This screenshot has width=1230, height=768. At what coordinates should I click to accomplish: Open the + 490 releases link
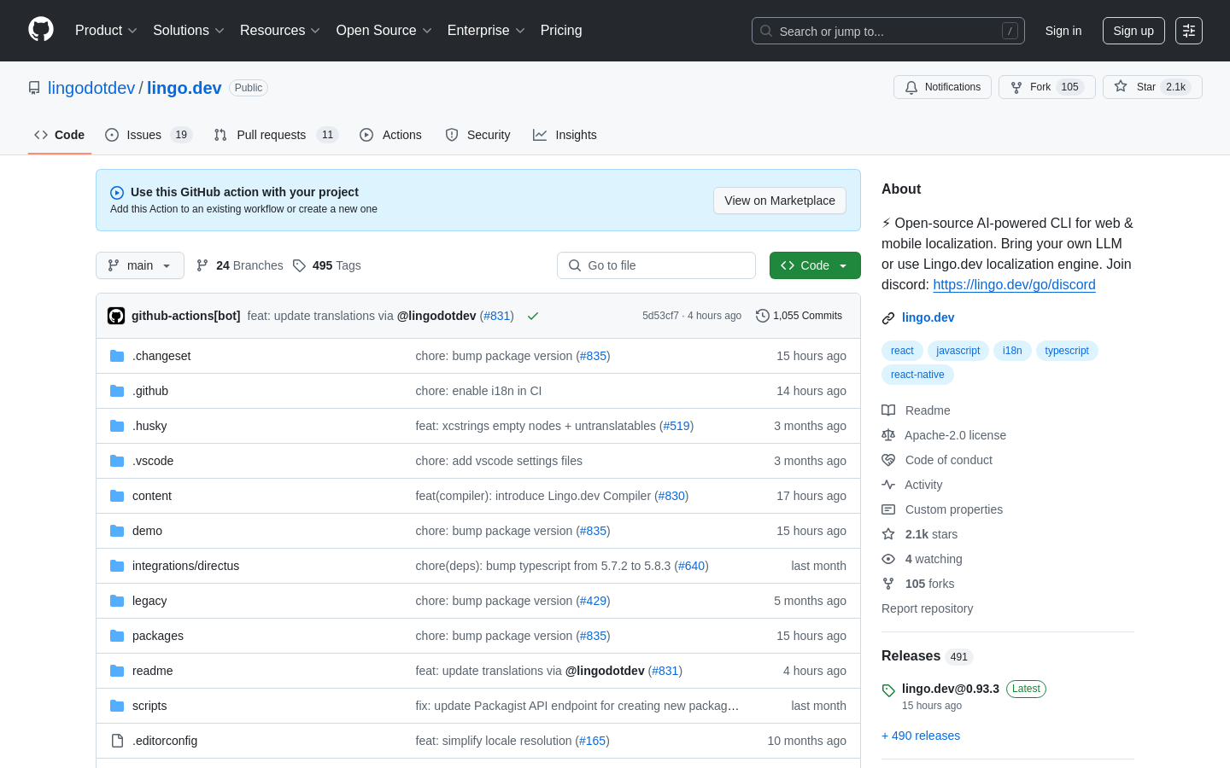tap(921, 736)
